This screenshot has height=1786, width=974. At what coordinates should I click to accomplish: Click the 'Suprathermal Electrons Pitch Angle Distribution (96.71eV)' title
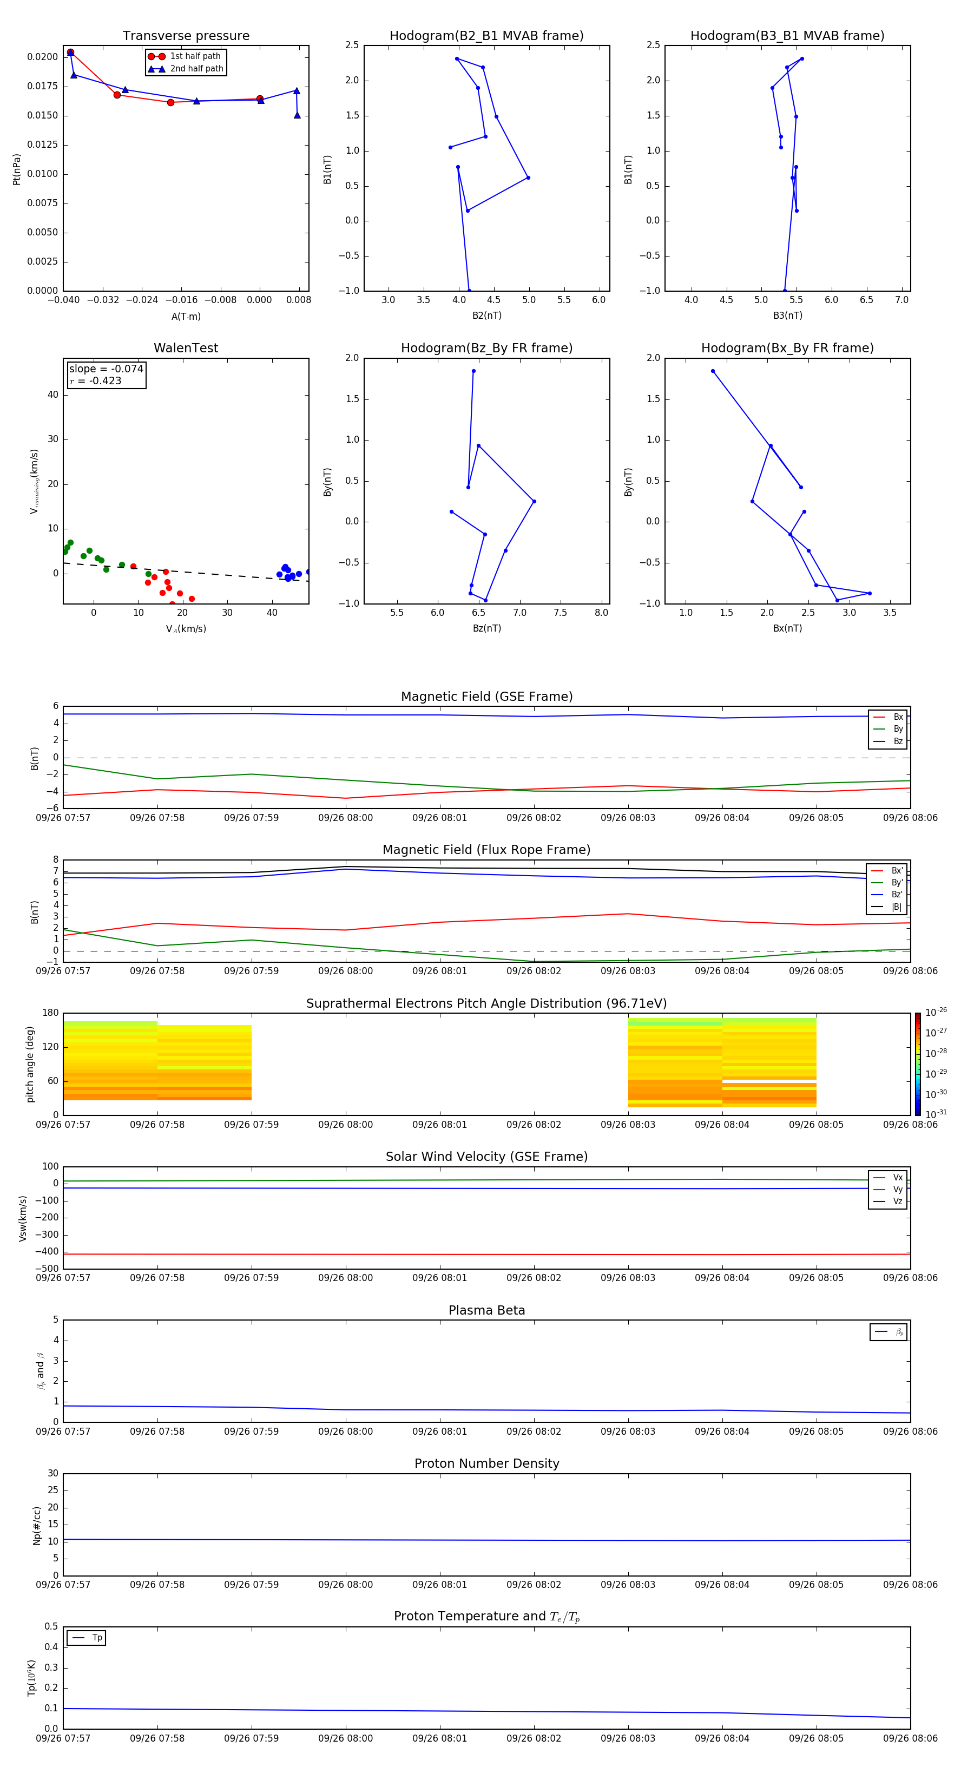(486, 1003)
